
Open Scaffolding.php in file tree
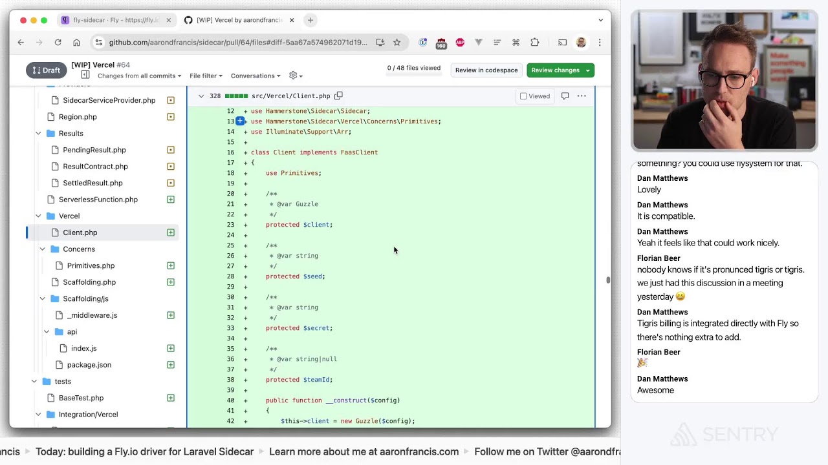[x=89, y=282]
